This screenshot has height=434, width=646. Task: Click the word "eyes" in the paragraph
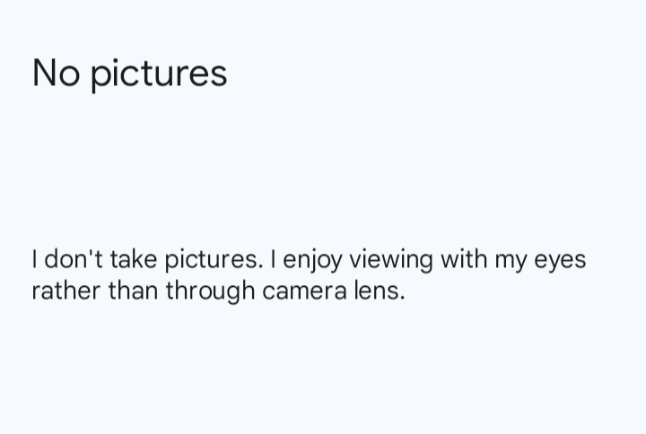[x=560, y=261]
